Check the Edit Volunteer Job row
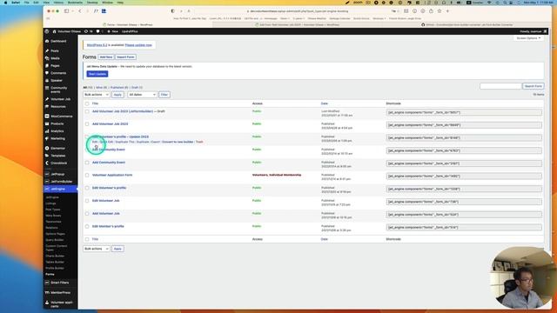 coord(87,201)
